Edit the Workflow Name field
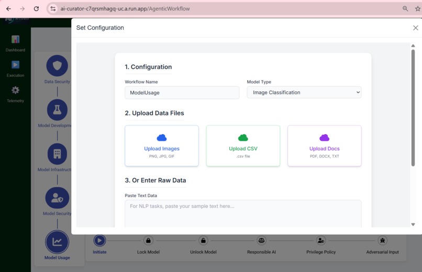This screenshot has width=422, height=272. click(x=182, y=92)
